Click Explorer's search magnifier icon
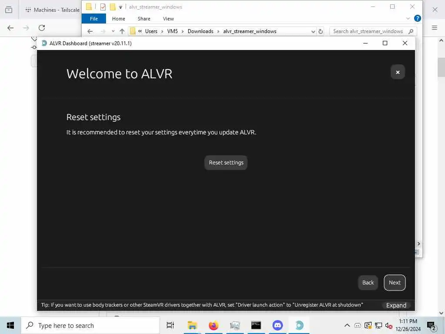The image size is (445, 334). 411,31
